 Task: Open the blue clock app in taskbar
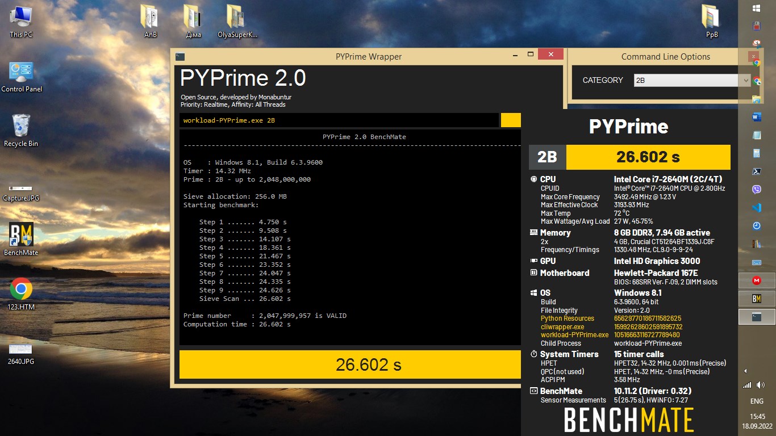pos(757,226)
